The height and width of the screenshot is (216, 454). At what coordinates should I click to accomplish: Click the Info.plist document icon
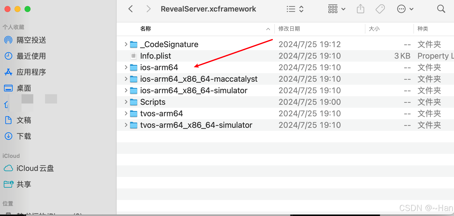pos(134,56)
